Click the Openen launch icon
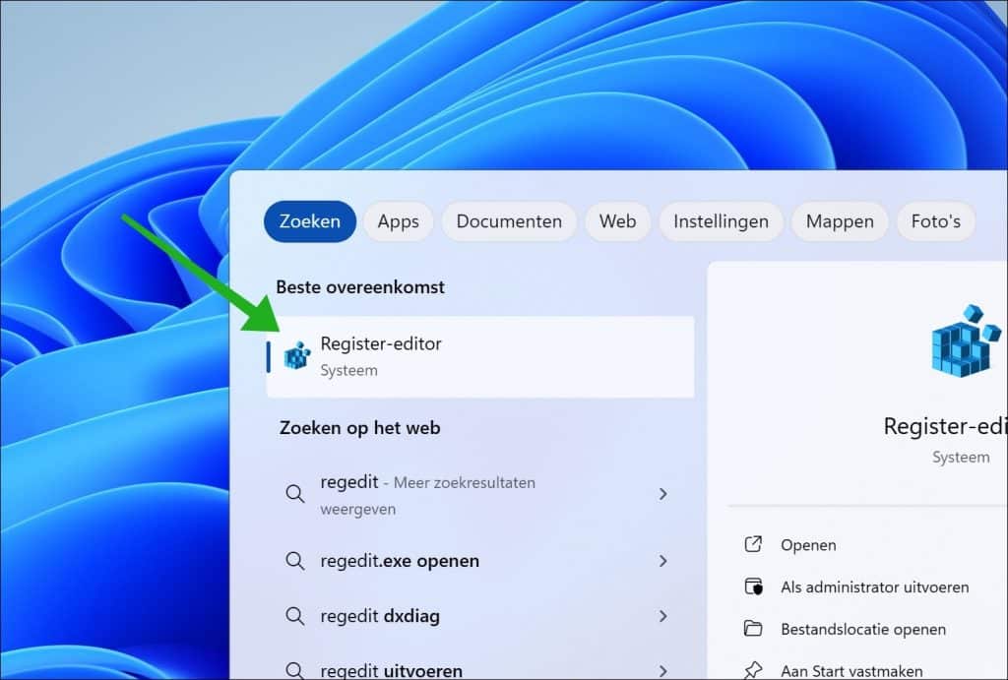The image size is (1008, 680). tap(753, 544)
